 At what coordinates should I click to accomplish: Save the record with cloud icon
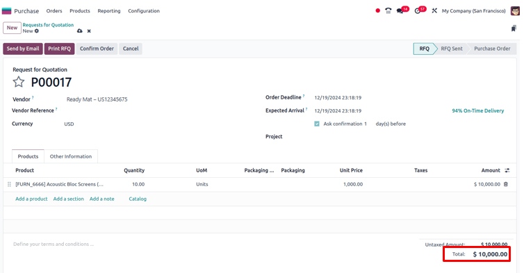(x=79, y=31)
